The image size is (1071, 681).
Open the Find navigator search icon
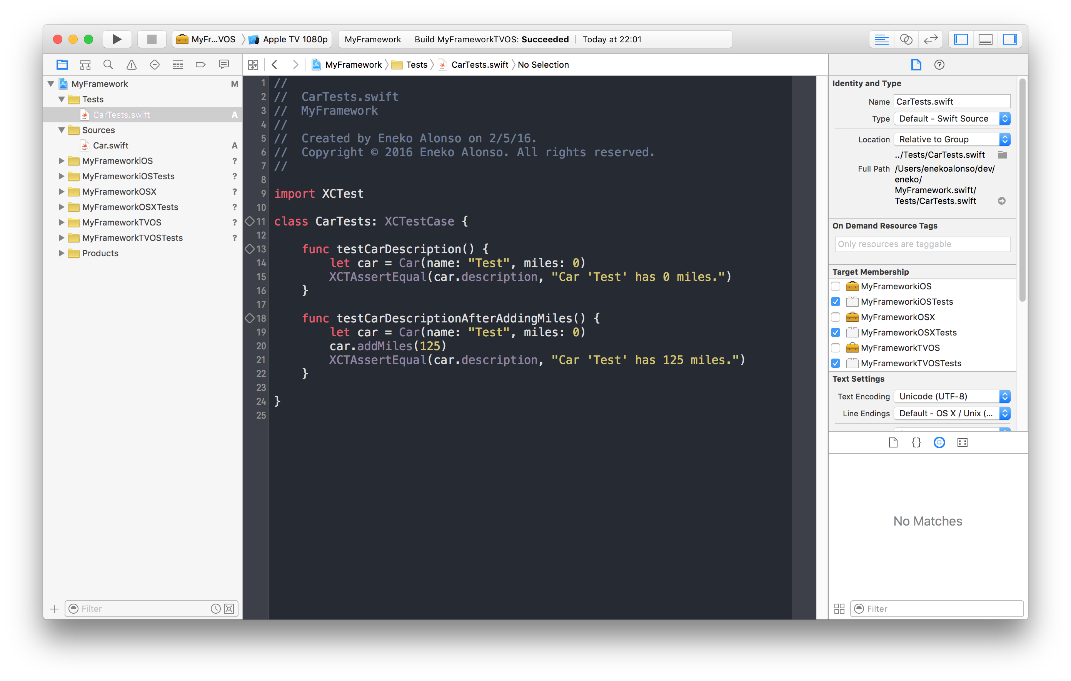click(108, 65)
